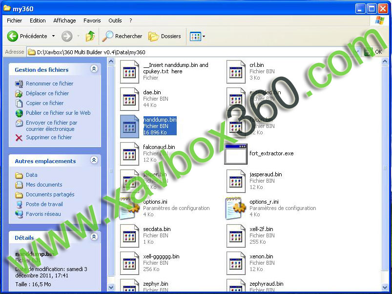Go back with the Précédente arrow icon
This screenshot has height=294, width=392.
point(13,36)
